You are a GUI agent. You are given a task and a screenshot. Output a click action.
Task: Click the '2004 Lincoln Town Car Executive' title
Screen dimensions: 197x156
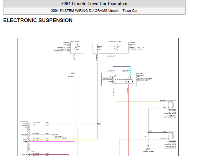[x=94, y=3]
